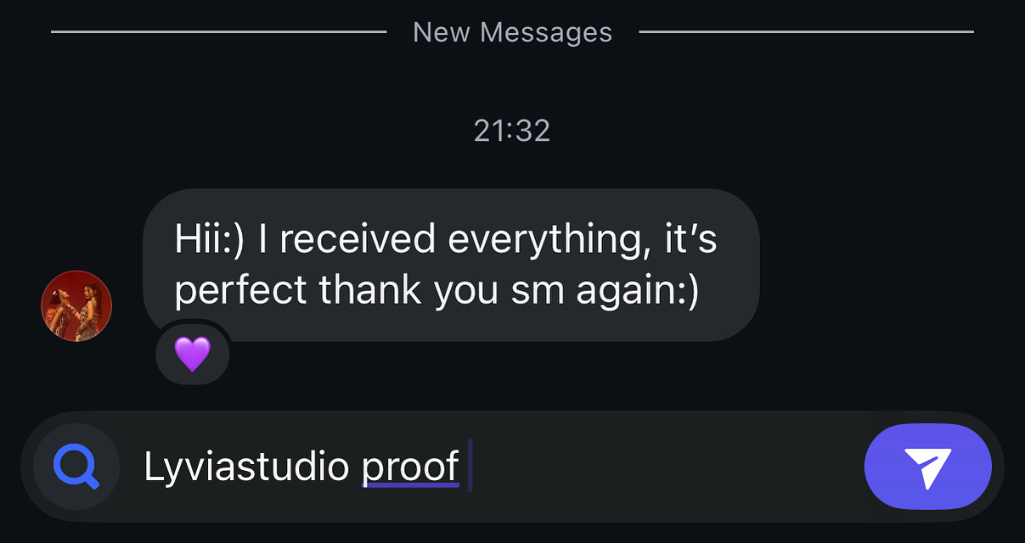This screenshot has height=543, width=1025.
Task: Select the received message bubble
Action: click(x=451, y=265)
